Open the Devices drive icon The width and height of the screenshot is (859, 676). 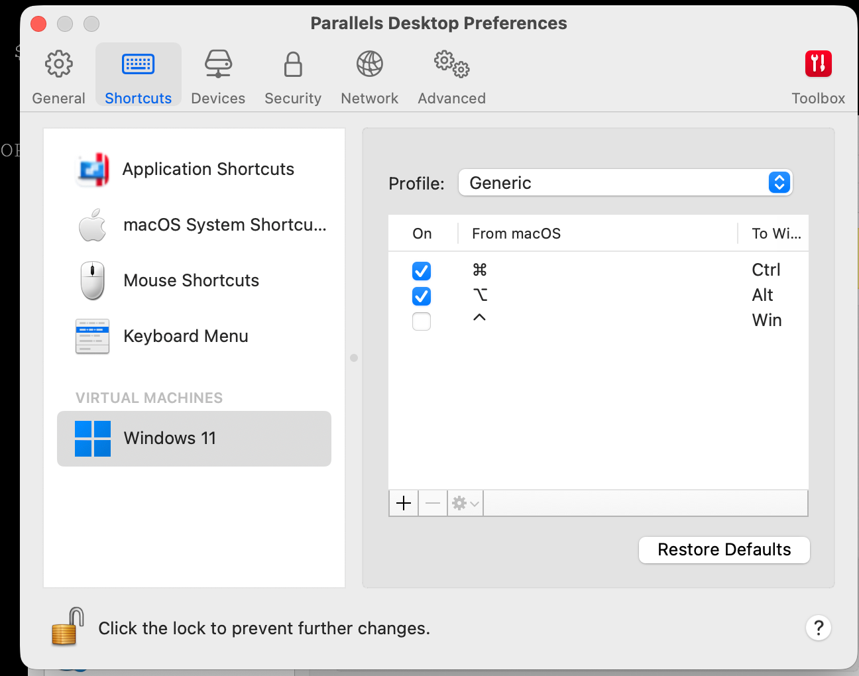[x=218, y=64]
